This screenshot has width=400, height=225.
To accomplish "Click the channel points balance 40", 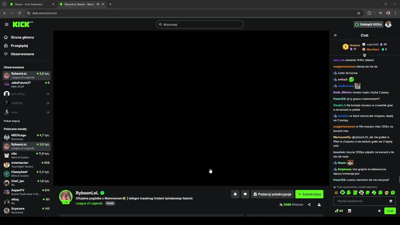I will [339, 211].
